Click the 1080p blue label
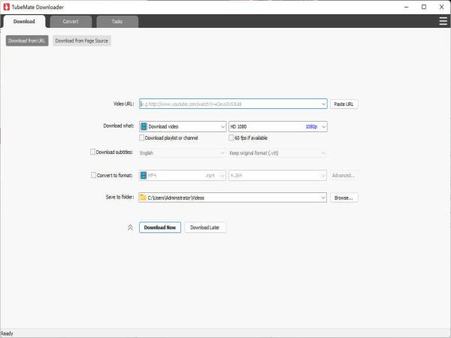The height and width of the screenshot is (338, 451). click(x=311, y=126)
